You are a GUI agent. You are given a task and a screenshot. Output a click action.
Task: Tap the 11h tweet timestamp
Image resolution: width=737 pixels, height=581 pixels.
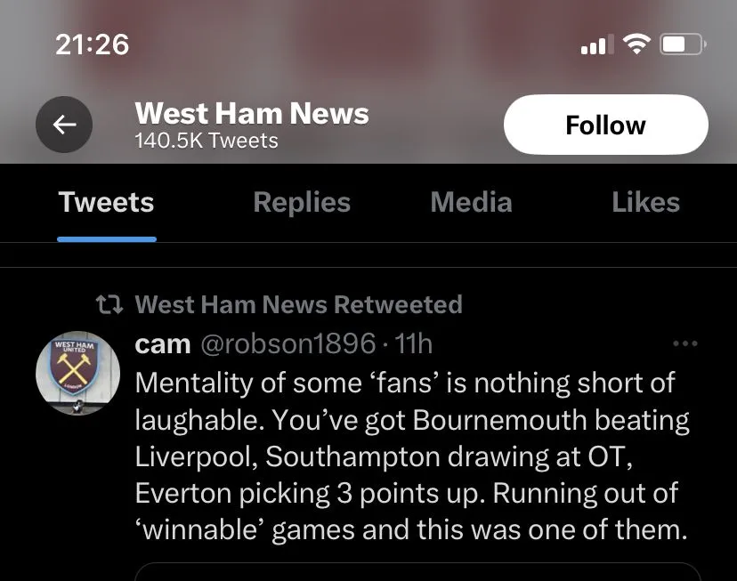coord(413,343)
